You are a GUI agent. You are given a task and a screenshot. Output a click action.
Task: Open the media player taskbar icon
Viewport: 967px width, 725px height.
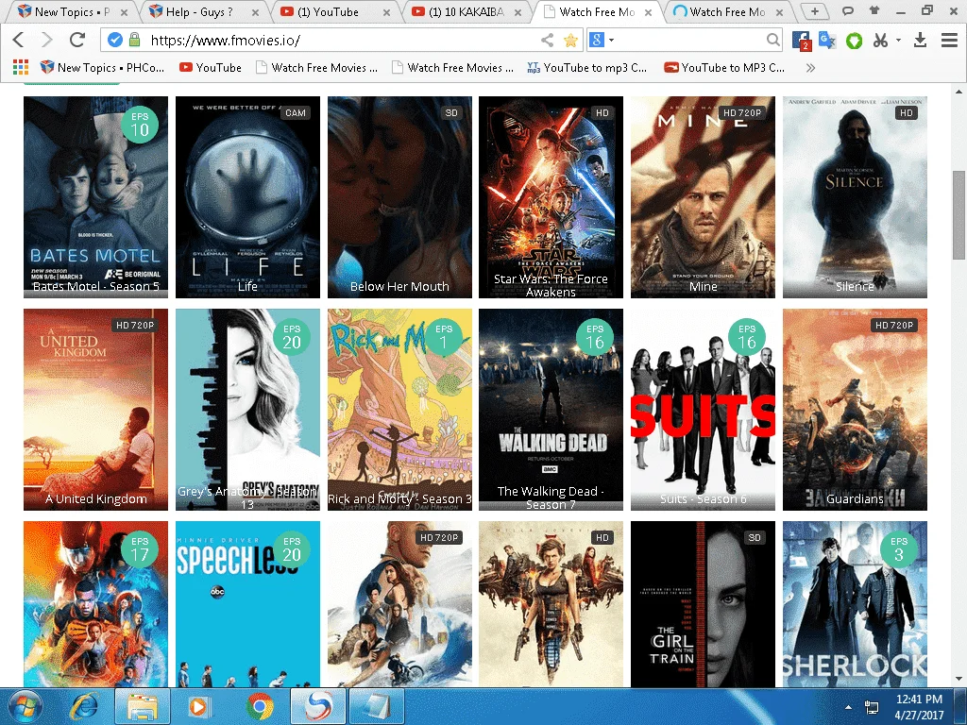198,706
